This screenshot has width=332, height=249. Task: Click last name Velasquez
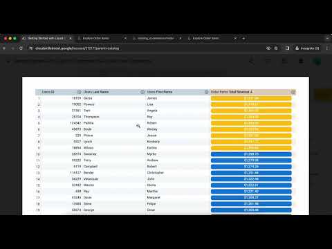pos(91,179)
